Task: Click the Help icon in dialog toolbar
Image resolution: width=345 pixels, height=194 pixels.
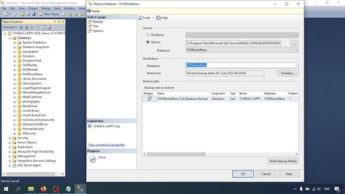Action: (162, 18)
